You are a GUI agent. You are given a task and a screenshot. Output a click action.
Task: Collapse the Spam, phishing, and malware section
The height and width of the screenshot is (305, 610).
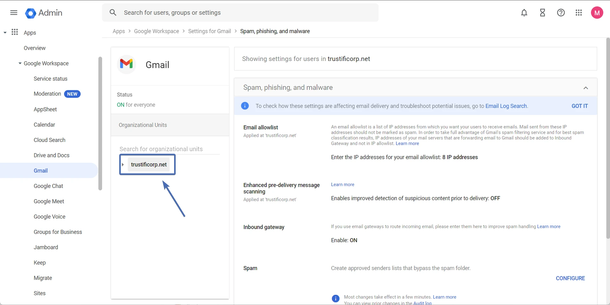[586, 88]
